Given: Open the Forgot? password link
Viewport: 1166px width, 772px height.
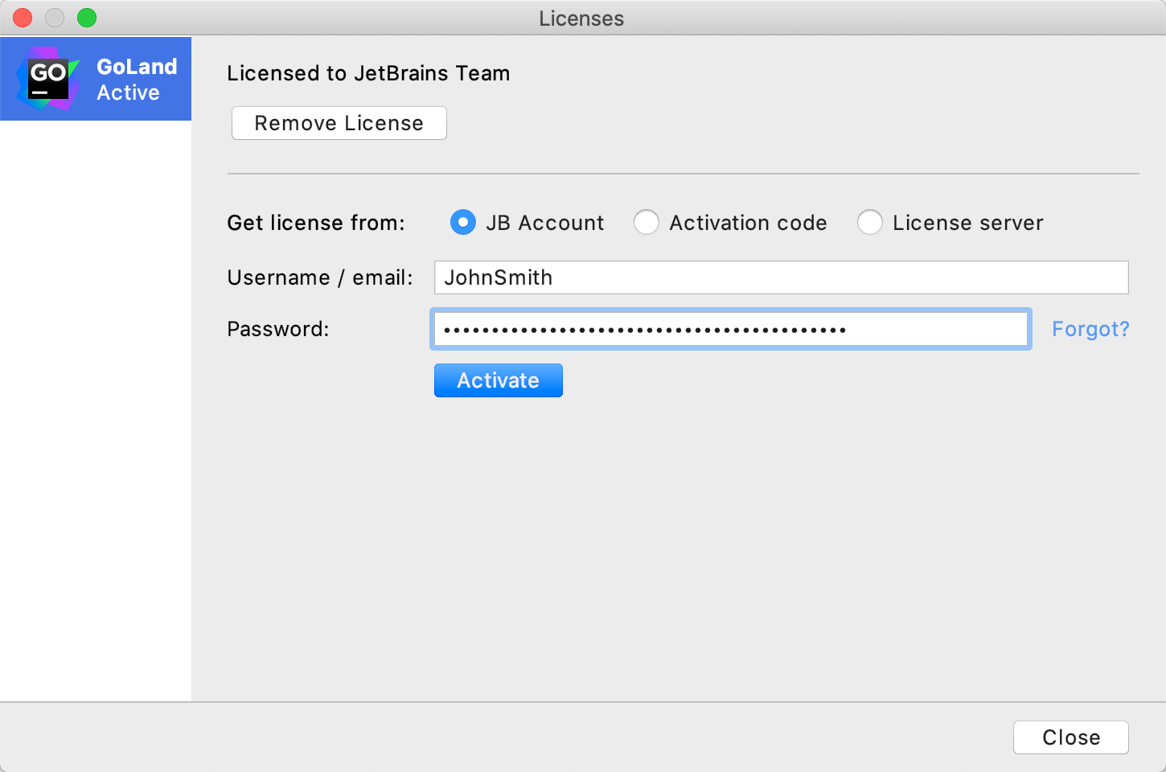Looking at the screenshot, I should tap(1090, 329).
